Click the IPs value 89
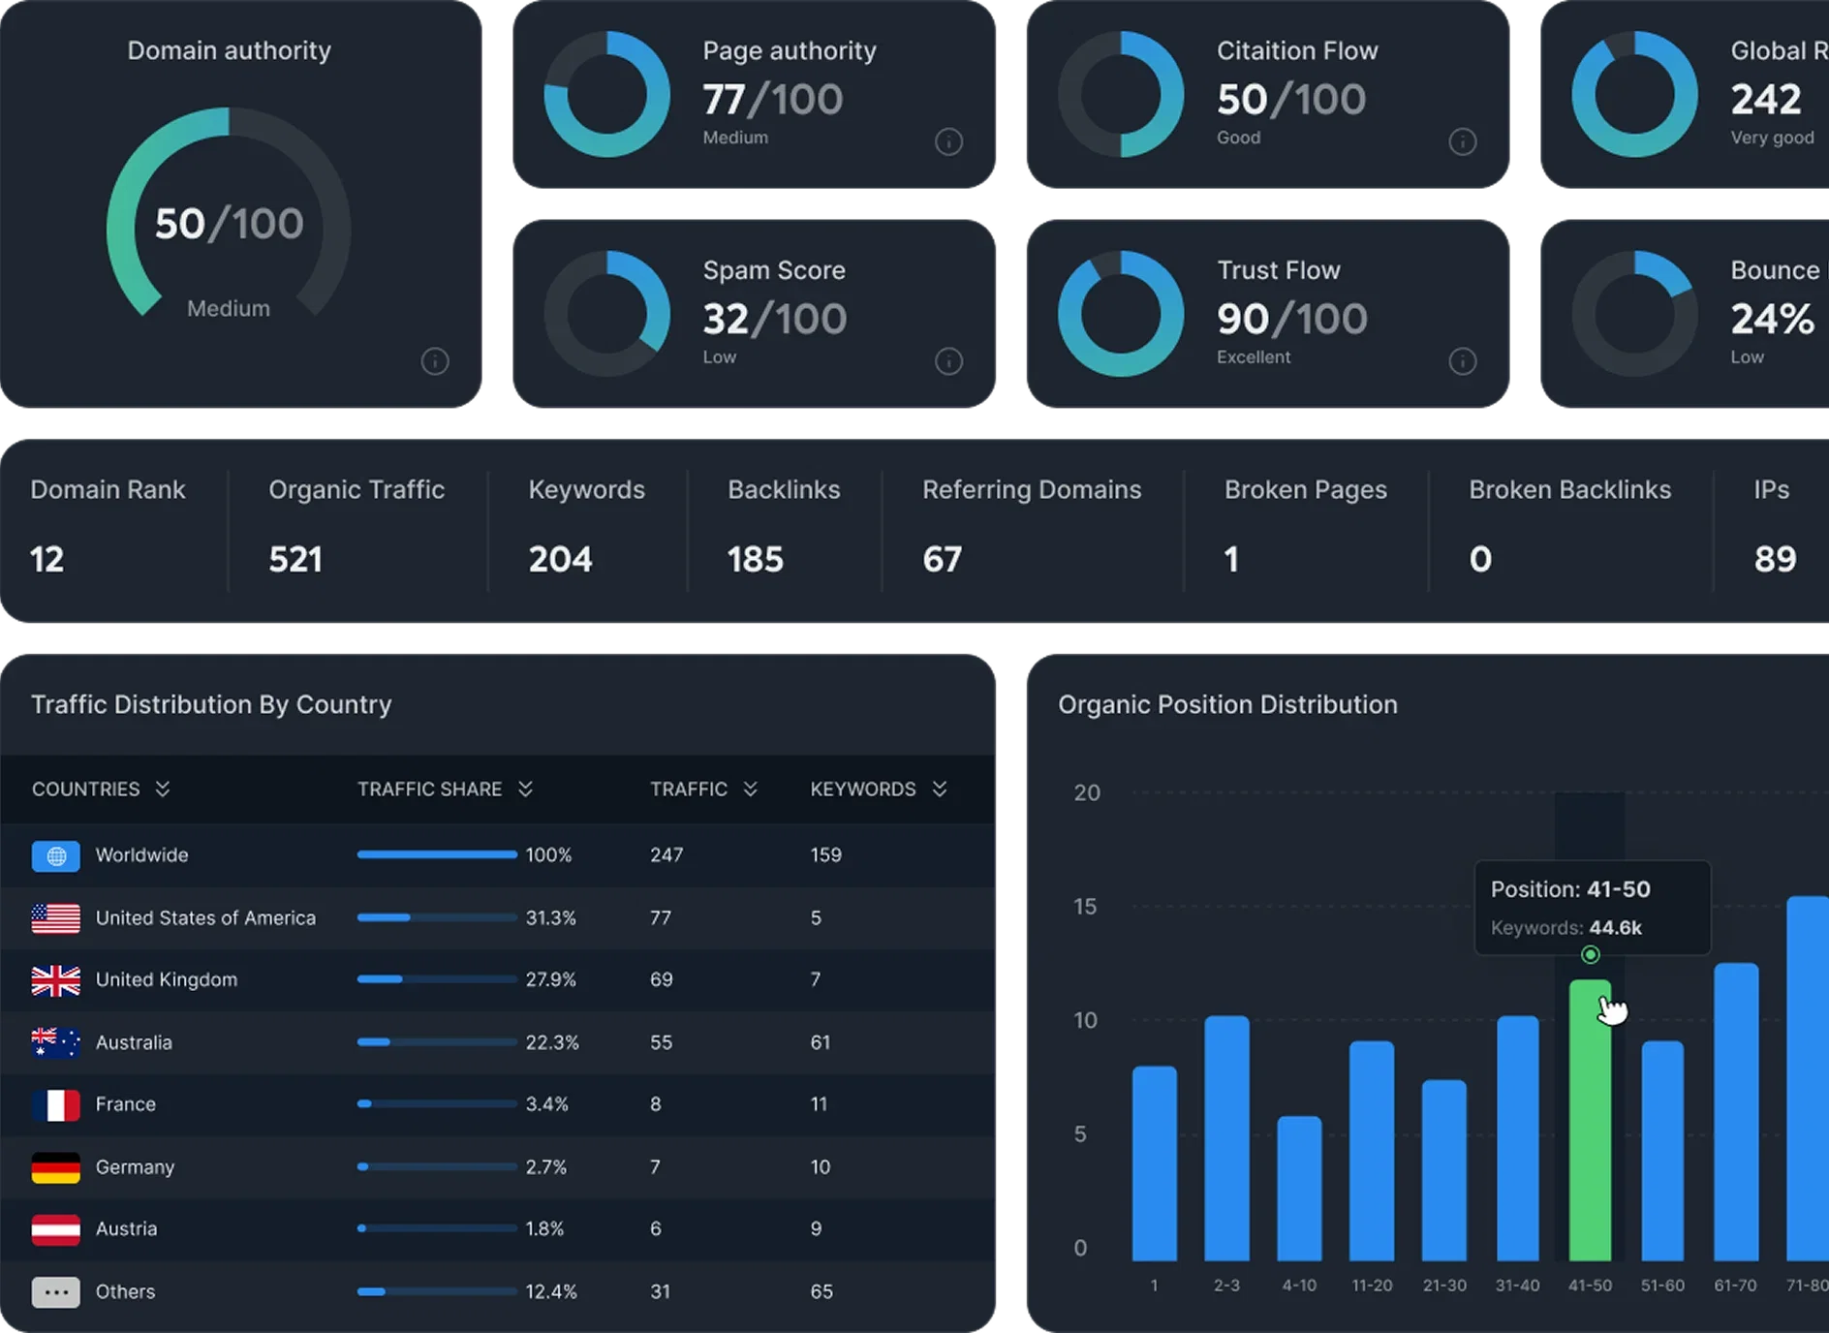 tap(1776, 559)
